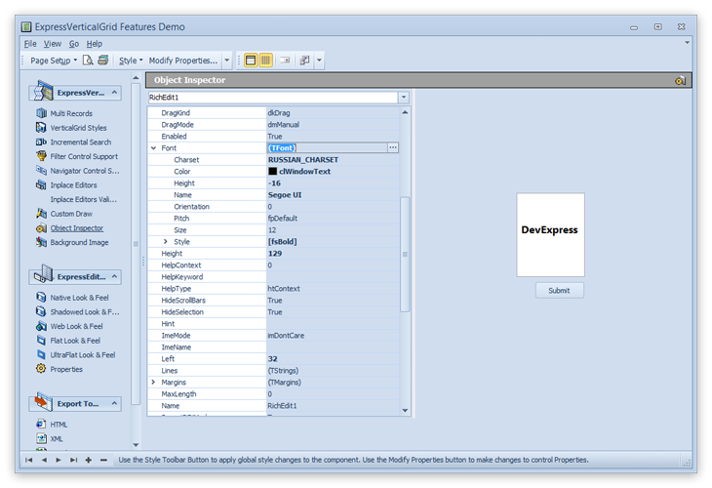Screen dimensions: 712x488
Task: Open the dropdown arrow after the customize icon
Action: pyautogui.click(x=319, y=60)
